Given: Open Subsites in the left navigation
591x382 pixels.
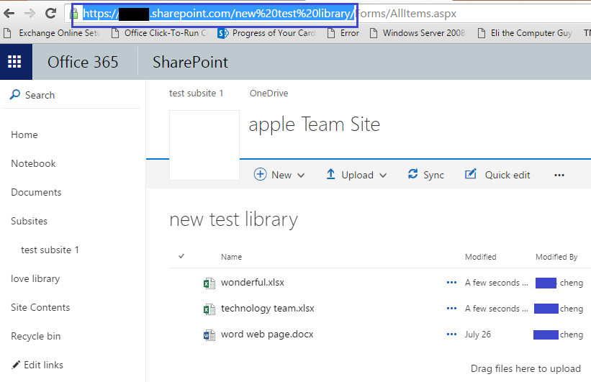Looking at the screenshot, I should coord(29,221).
